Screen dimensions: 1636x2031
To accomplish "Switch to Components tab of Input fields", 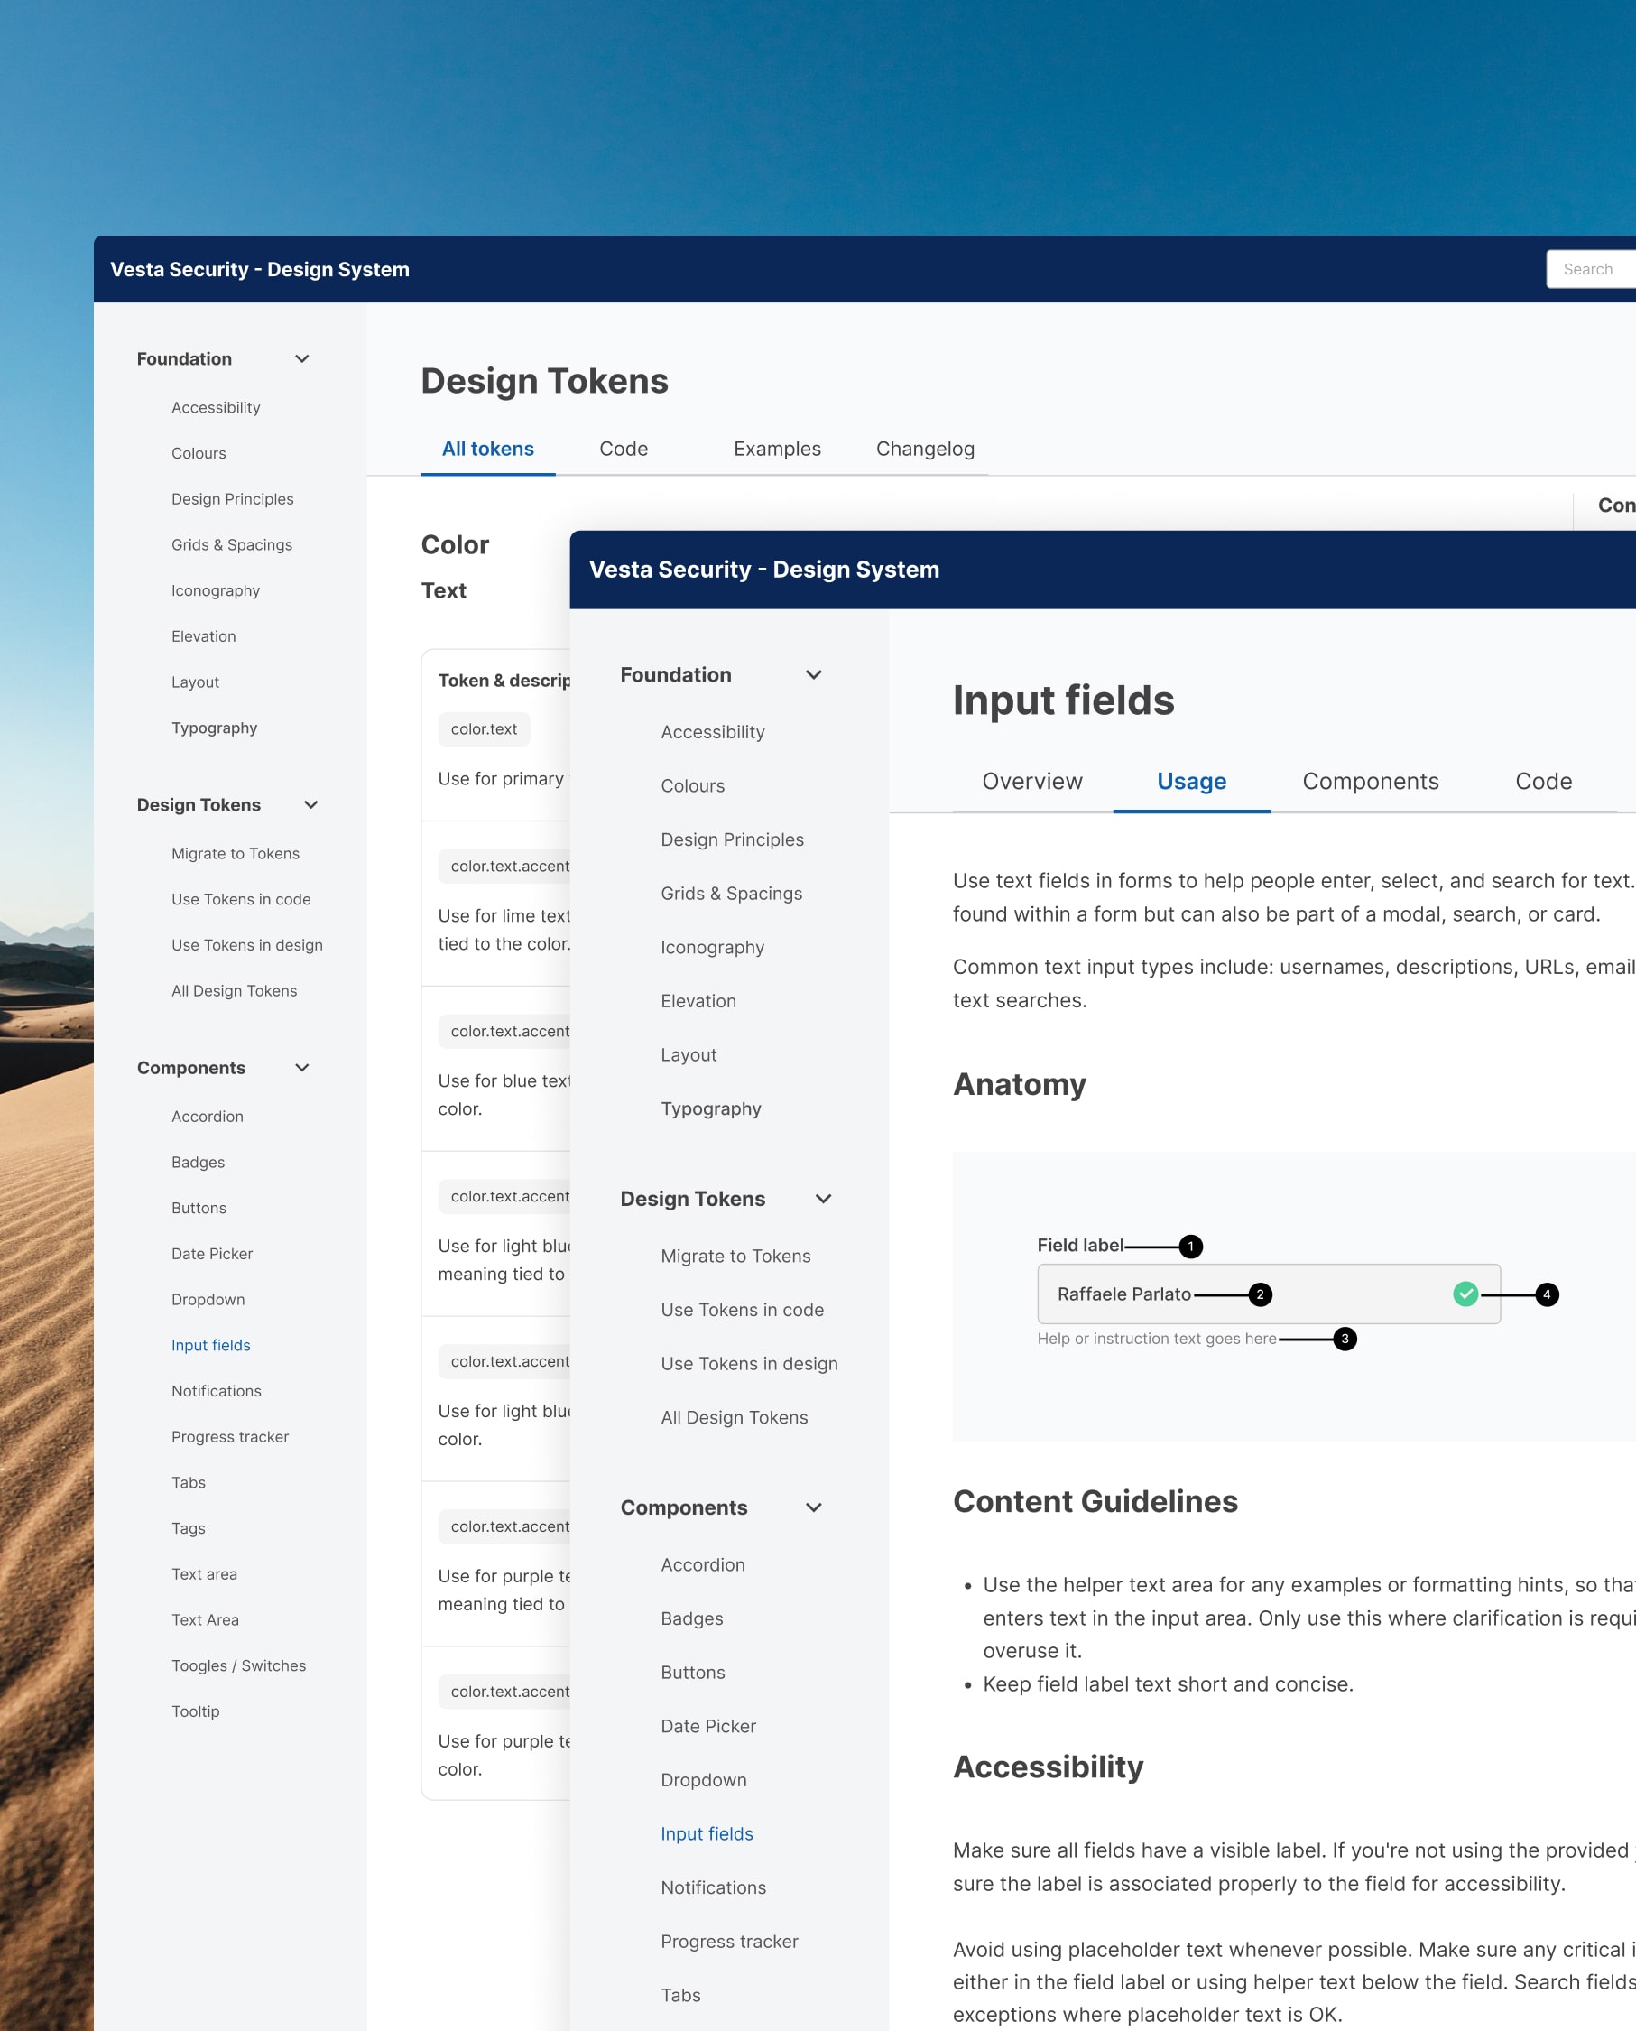I will pos(1370,782).
